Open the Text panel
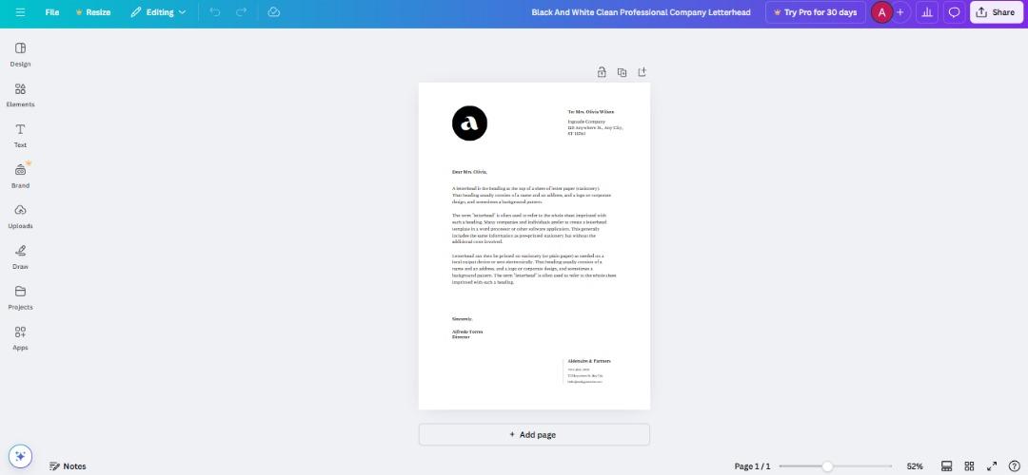This screenshot has height=475, width=1028. tap(20, 136)
